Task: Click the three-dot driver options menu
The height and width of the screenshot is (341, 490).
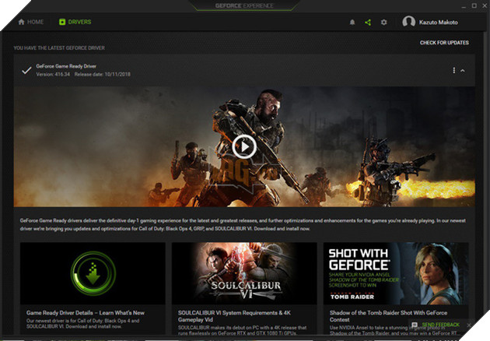Action: pos(454,71)
